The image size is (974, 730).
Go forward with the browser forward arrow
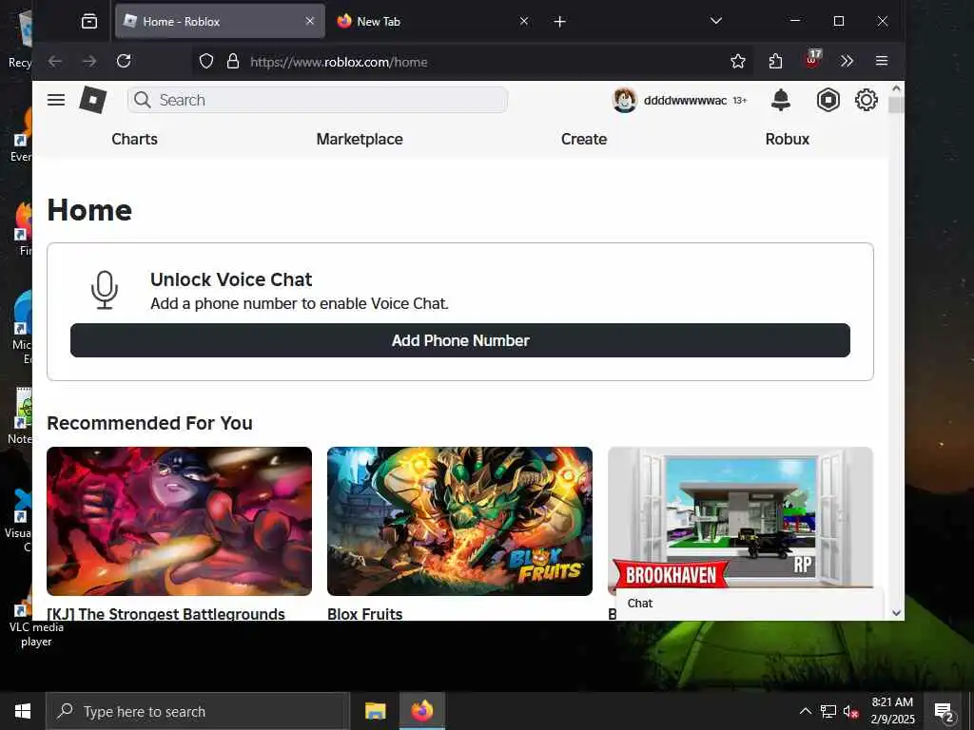point(89,61)
